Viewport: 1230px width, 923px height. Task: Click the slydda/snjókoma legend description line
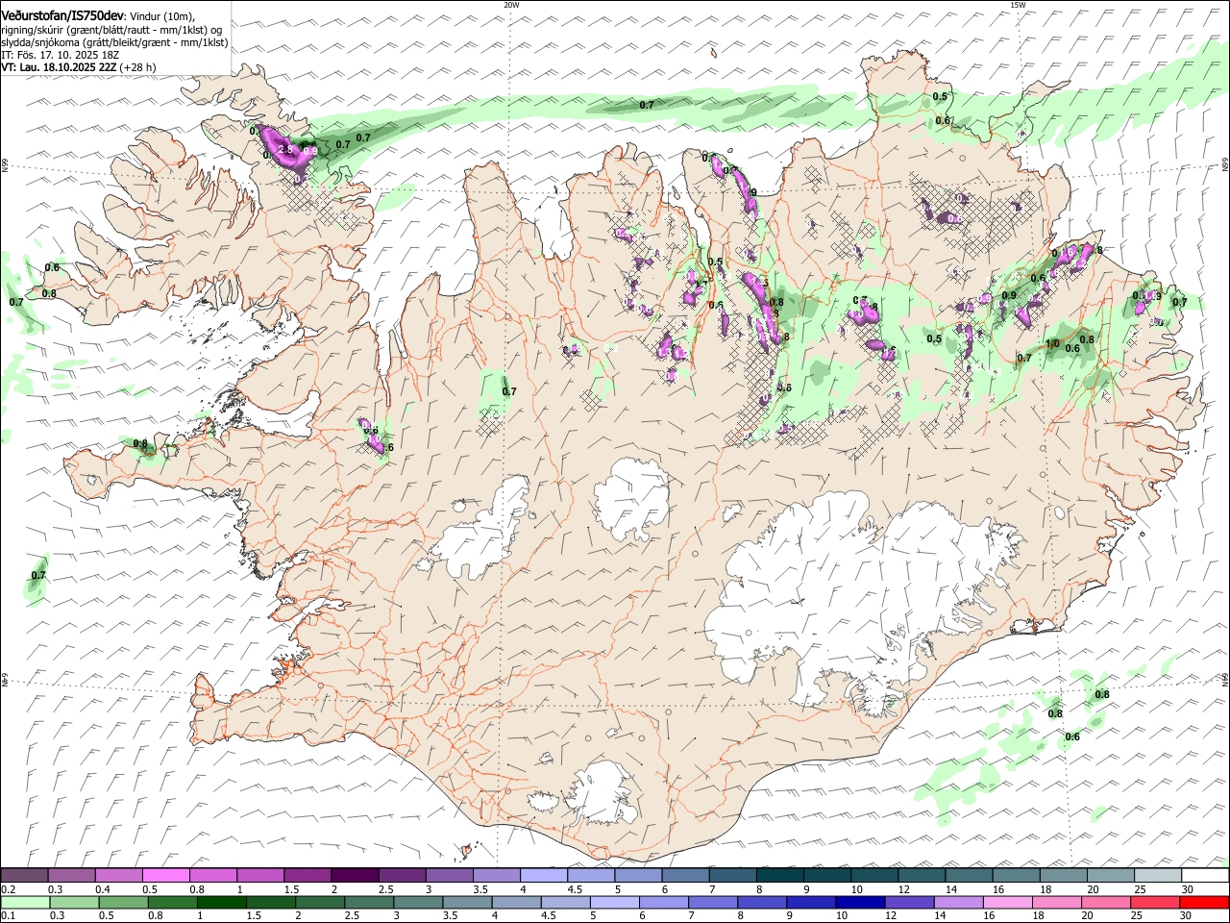coord(113,43)
